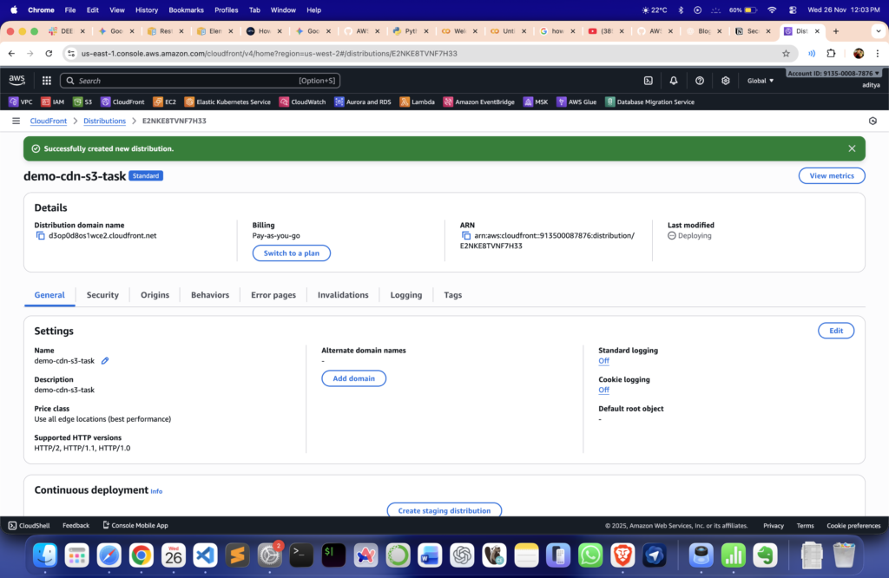Screen dimensions: 889x578
Task: Open the CloudShell icon in top bar
Action: 648,81
